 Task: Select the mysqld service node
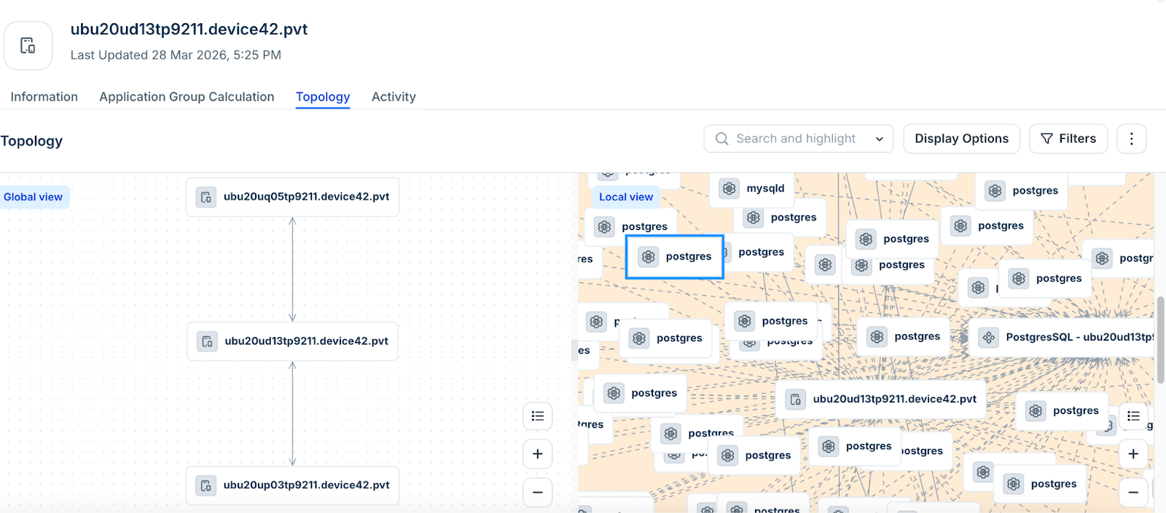coord(751,188)
